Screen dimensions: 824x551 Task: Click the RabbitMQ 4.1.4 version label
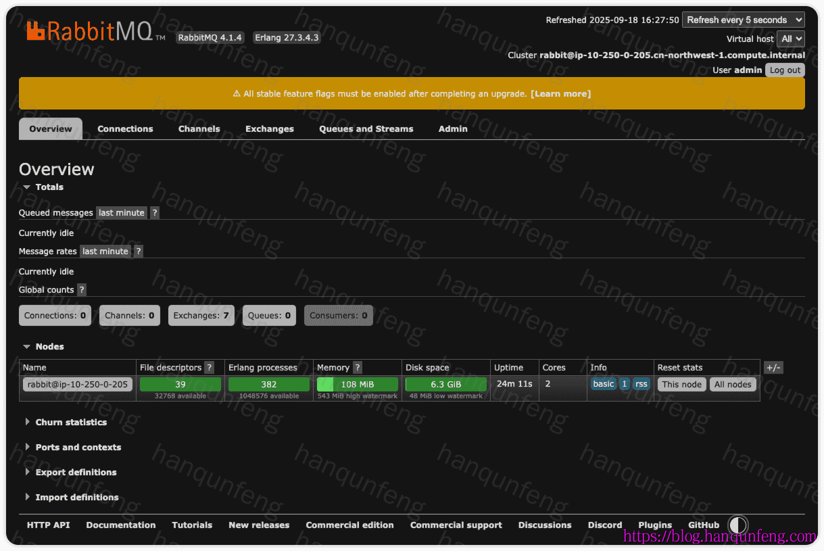pyautogui.click(x=210, y=38)
